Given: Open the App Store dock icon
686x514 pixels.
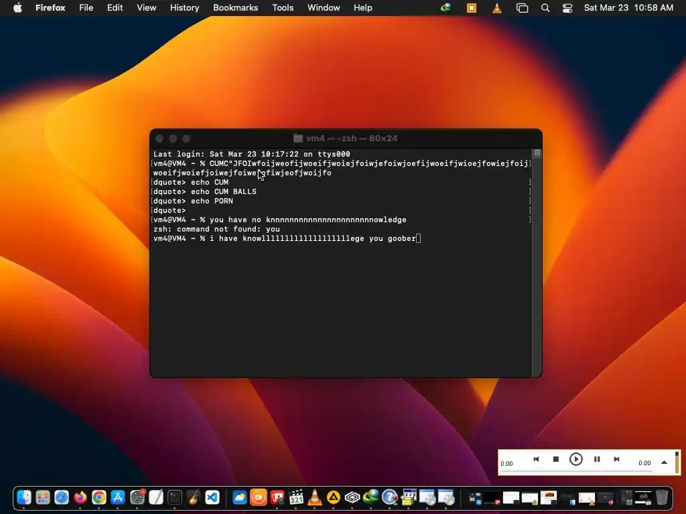Looking at the screenshot, I should pos(118,497).
